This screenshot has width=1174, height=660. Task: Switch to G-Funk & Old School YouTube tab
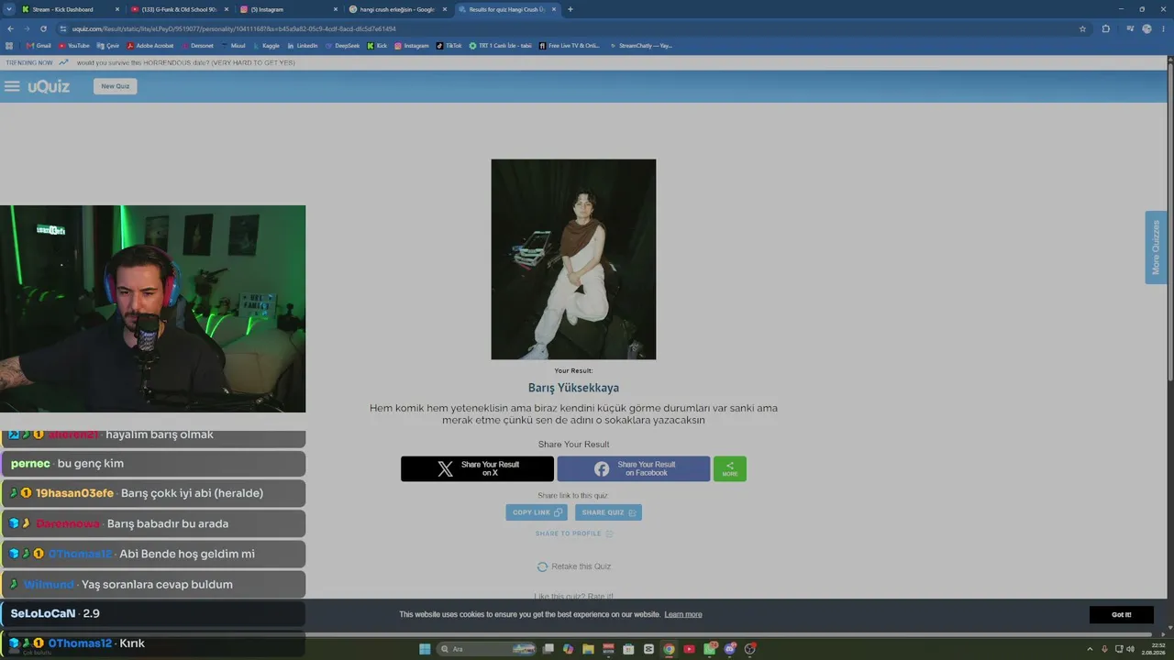click(x=180, y=9)
